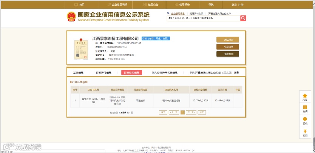The height and width of the screenshot is (153, 315).
Task: Switch to the 列入经营异常名录信息 tab
Action: pos(165,73)
